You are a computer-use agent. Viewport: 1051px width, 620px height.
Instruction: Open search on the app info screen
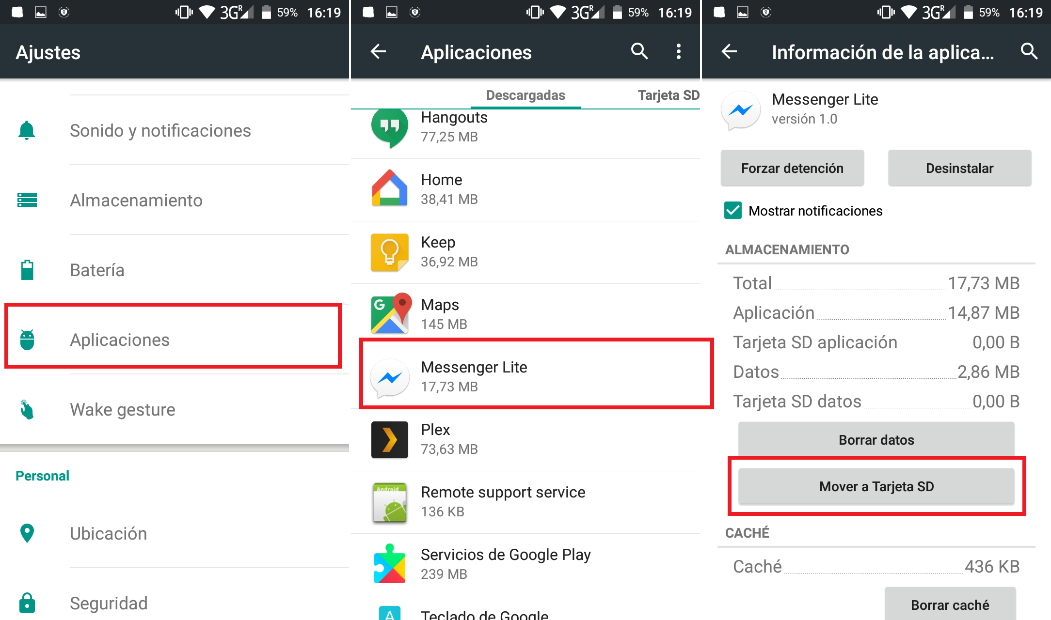1029,51
